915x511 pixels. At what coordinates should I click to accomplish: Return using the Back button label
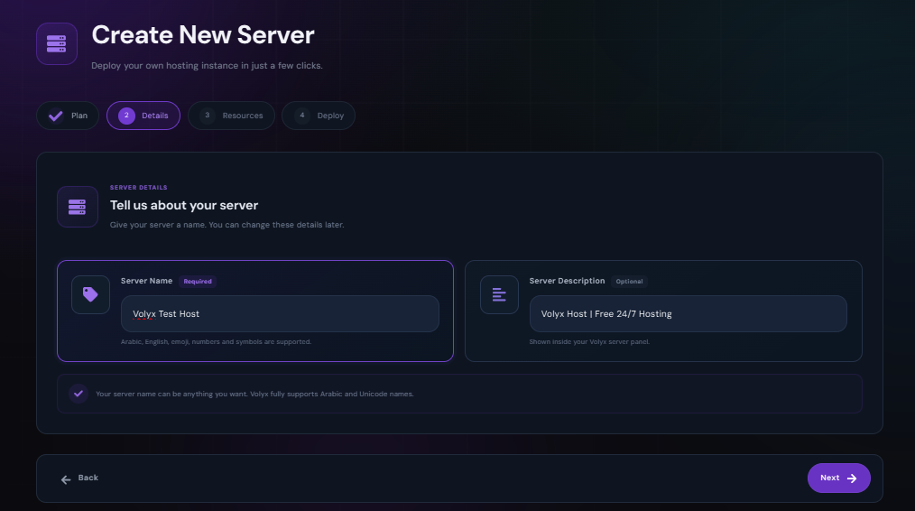[x=88, y=478]
